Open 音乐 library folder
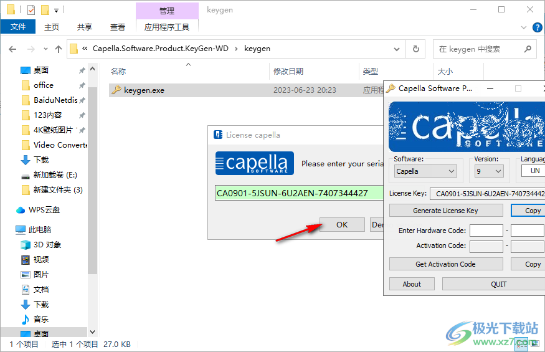The height and width of the screenshot is (352, 545). (x=41, y=320)
